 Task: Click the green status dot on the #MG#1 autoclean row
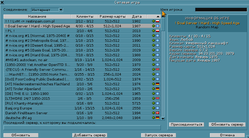[x=154, y=60]
